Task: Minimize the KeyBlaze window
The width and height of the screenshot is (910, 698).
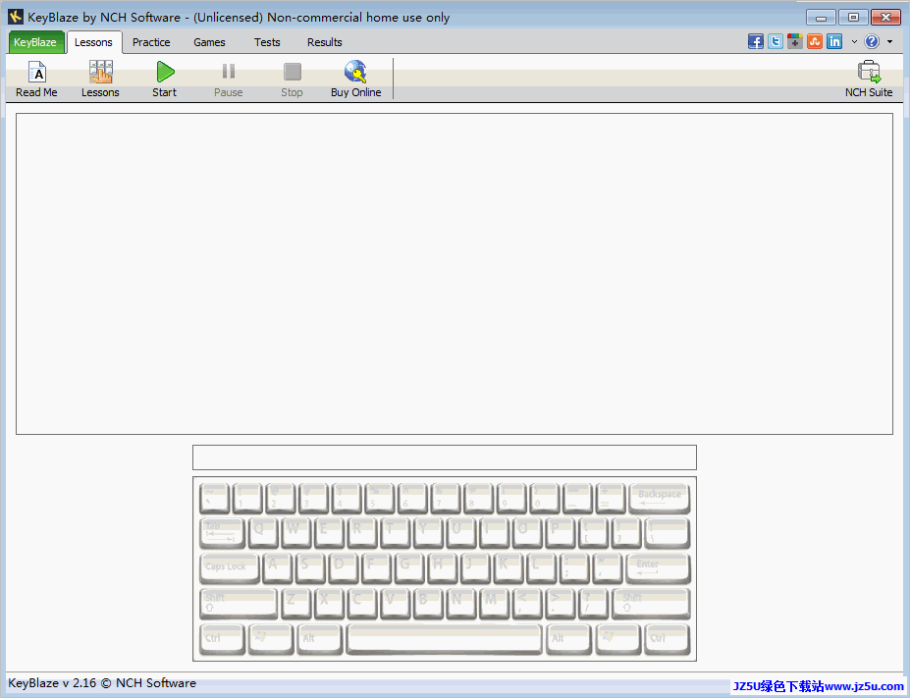Action: click(x=821, y=18)
